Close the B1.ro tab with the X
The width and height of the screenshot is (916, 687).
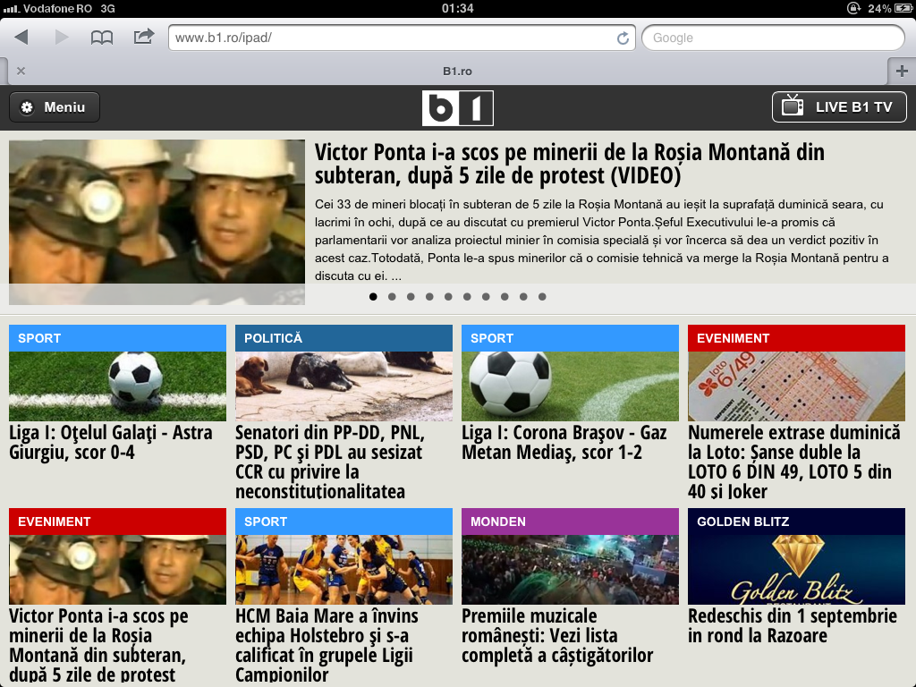21,71
